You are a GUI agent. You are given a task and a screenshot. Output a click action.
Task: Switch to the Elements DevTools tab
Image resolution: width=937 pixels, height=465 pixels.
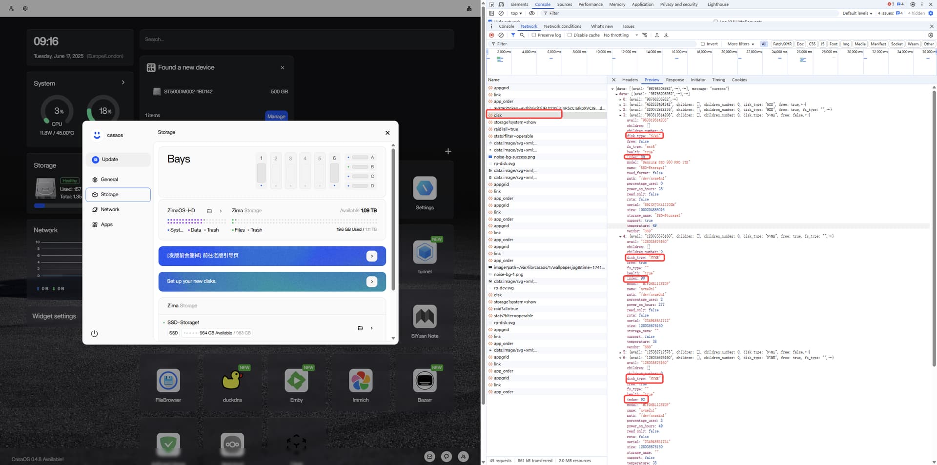click(x=519, y=4)
